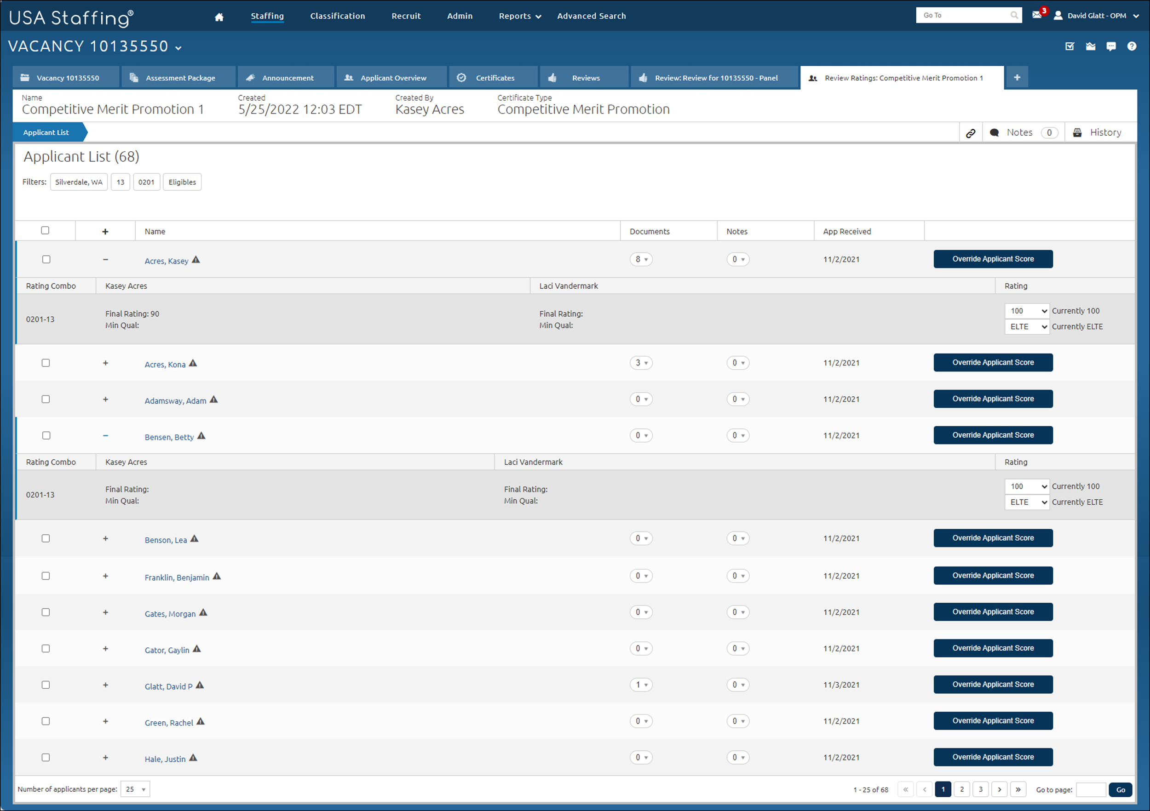The image size is (1150, 811).
Task: Click the warning triangle beside Bensen, Betty
Action: pyautogui.click(x=202, y=436)
